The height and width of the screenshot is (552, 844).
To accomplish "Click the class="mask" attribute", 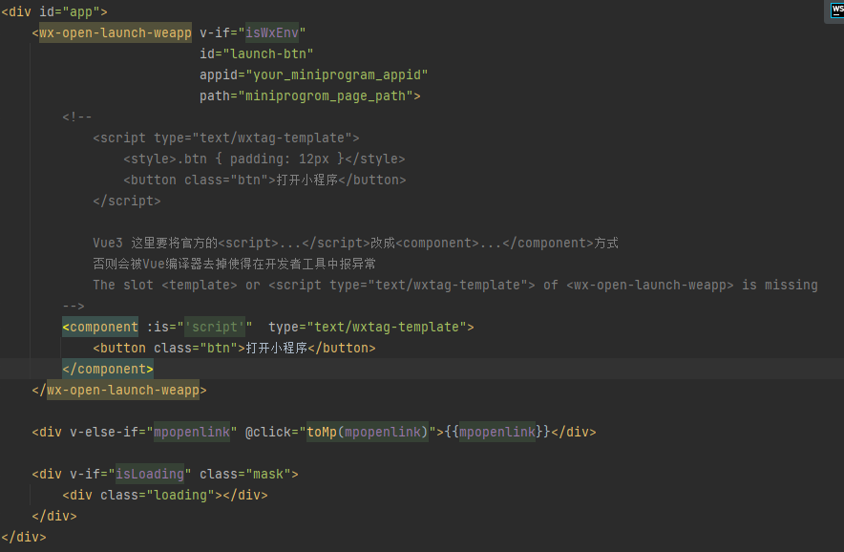I will coord(245,474).
